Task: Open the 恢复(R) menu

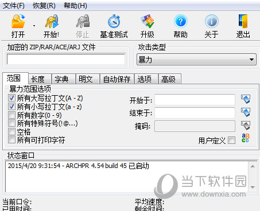Action: tap(44, 6)
